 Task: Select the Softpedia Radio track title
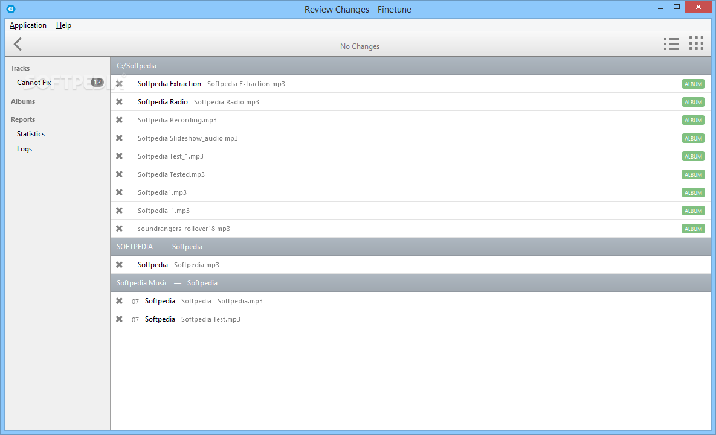163,102
